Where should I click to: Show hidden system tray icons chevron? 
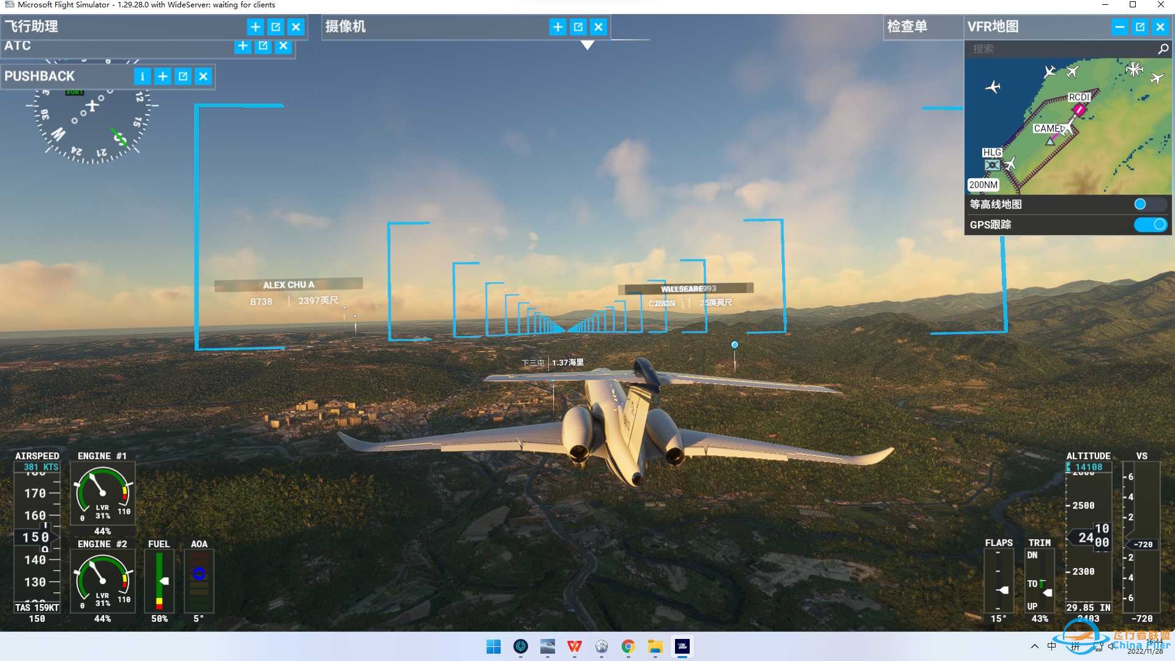[1034, 646]
